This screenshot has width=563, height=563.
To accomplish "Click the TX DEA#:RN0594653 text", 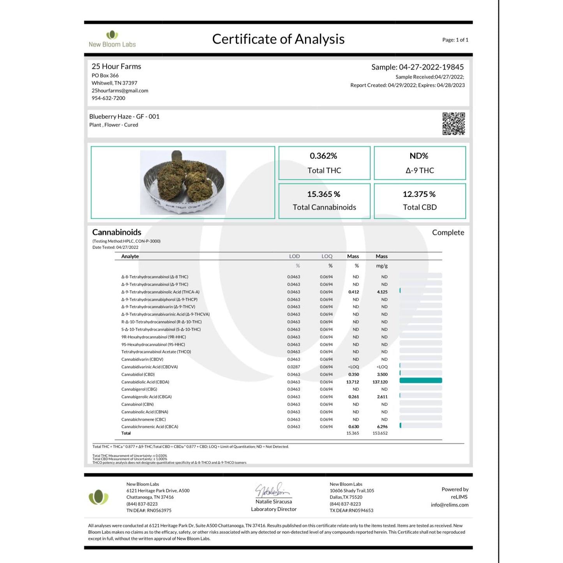I will (x=351, y=510).
